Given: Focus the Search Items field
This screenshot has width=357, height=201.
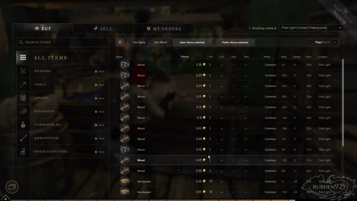Looking at the screenshot, I should click(62, 42).
